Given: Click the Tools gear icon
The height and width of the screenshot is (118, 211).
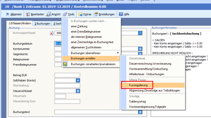Looking at the screenshot, I should 65,14.
